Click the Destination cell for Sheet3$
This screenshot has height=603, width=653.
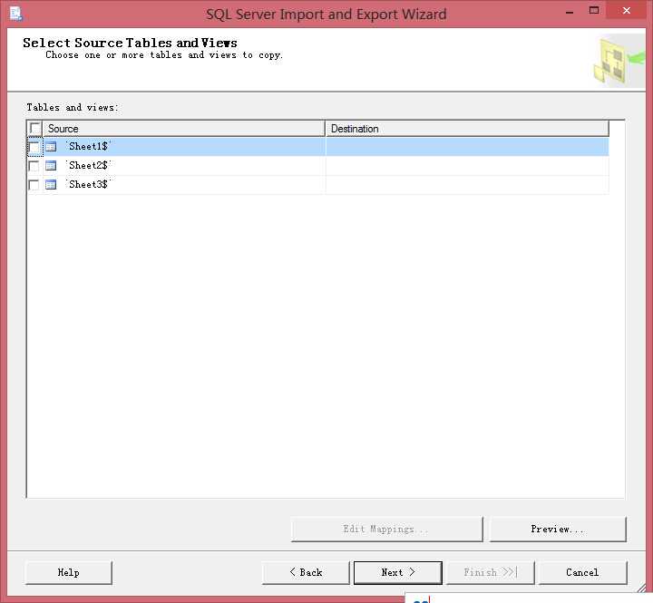(x=467, y=184)
